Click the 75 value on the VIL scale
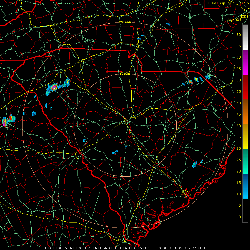The width and height of the screenshot is (250, 250). coord(239,46)
